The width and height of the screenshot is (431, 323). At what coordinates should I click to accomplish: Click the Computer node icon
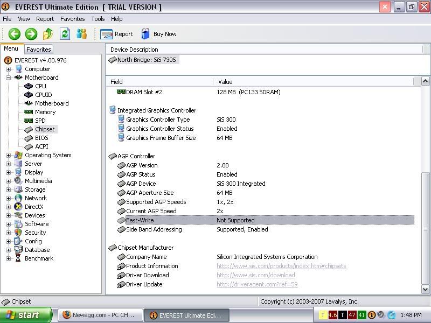pyautogui.click(x=18, y=69)
